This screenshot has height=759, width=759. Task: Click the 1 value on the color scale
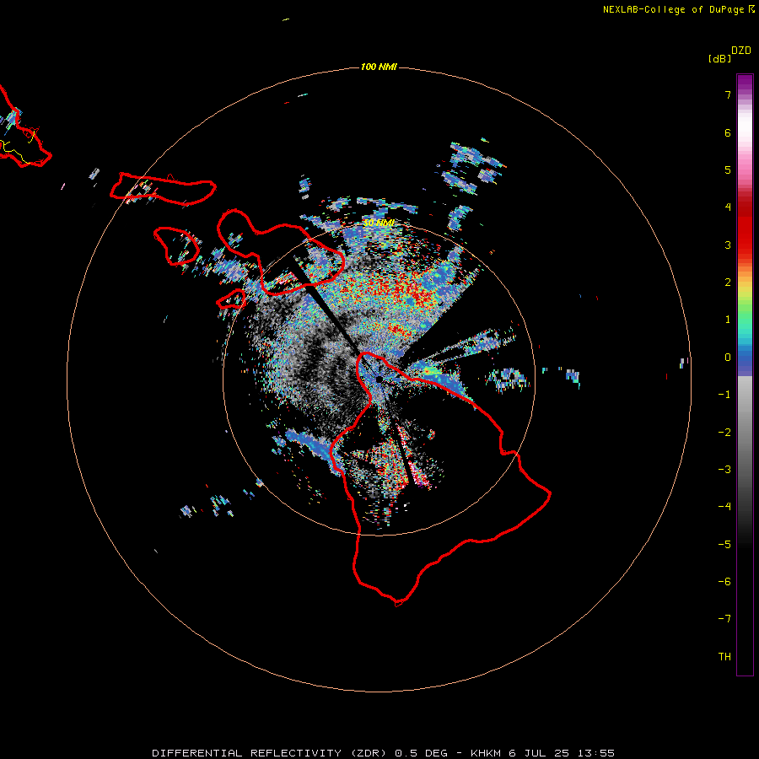coord(728,320)
